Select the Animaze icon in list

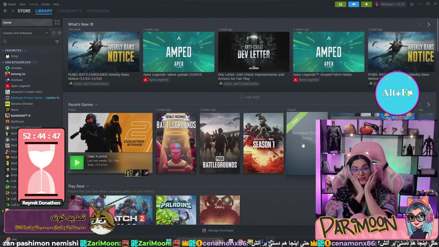8,80
